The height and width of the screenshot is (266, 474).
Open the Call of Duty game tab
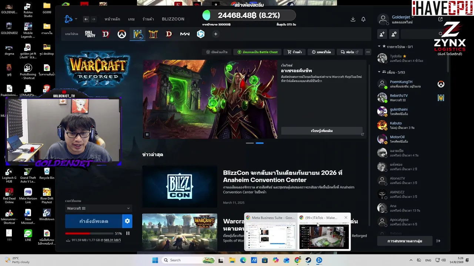point(90,34)
